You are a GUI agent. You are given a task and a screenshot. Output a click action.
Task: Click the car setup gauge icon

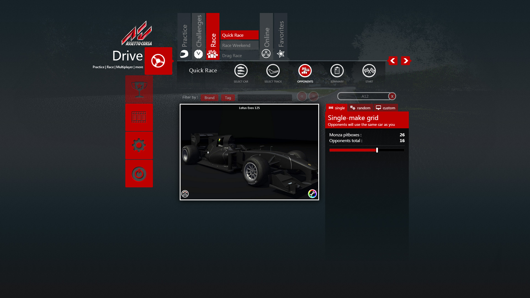pyautogui.click(x=185, y=194)
